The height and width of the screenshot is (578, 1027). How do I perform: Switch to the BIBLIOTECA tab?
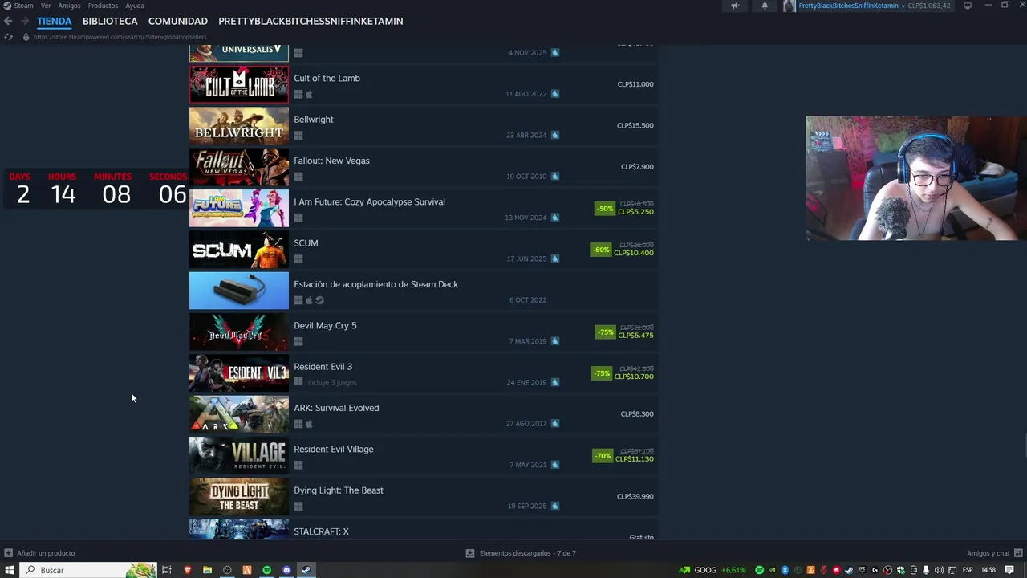(x=110, y=21)
